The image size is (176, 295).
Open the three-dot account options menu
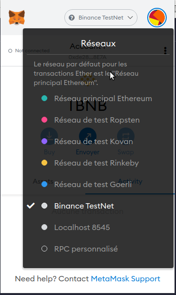(x=165, y=51)
